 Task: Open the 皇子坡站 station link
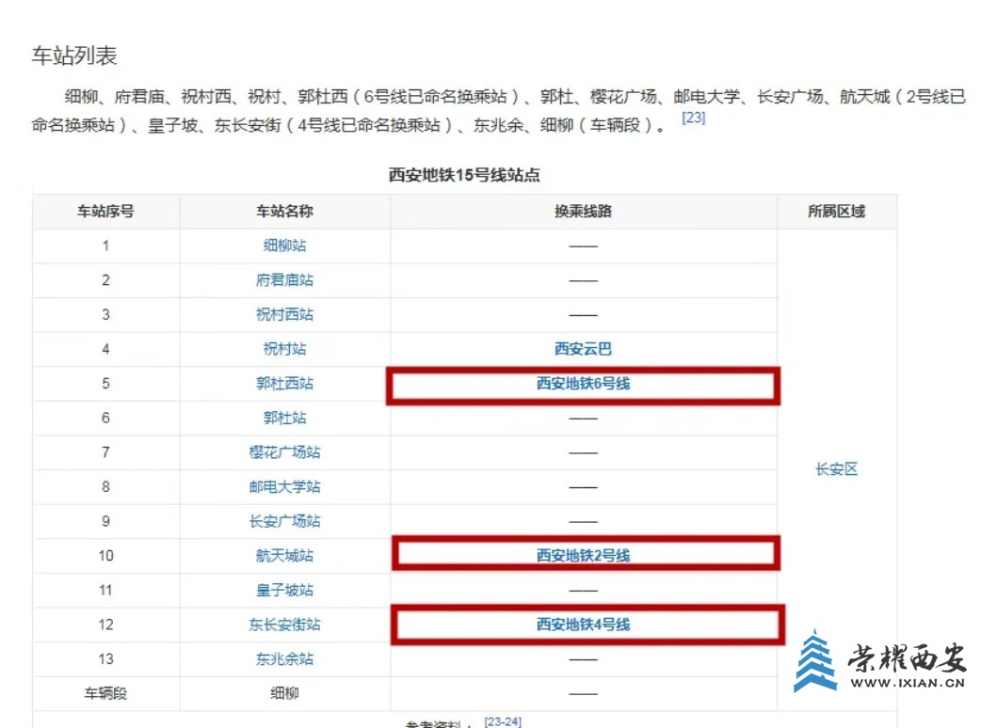coord(284,590)
